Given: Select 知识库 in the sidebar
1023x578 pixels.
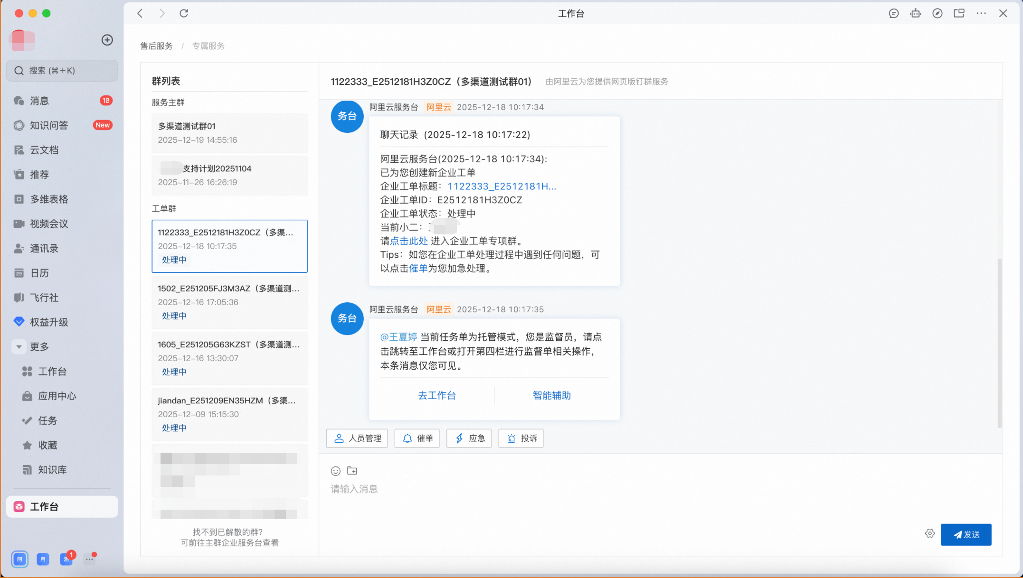Looking at the screenshot, I should point(52,470).
